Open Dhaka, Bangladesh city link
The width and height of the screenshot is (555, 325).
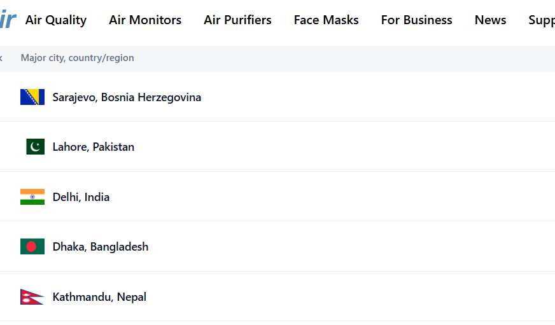coord(101,247)
